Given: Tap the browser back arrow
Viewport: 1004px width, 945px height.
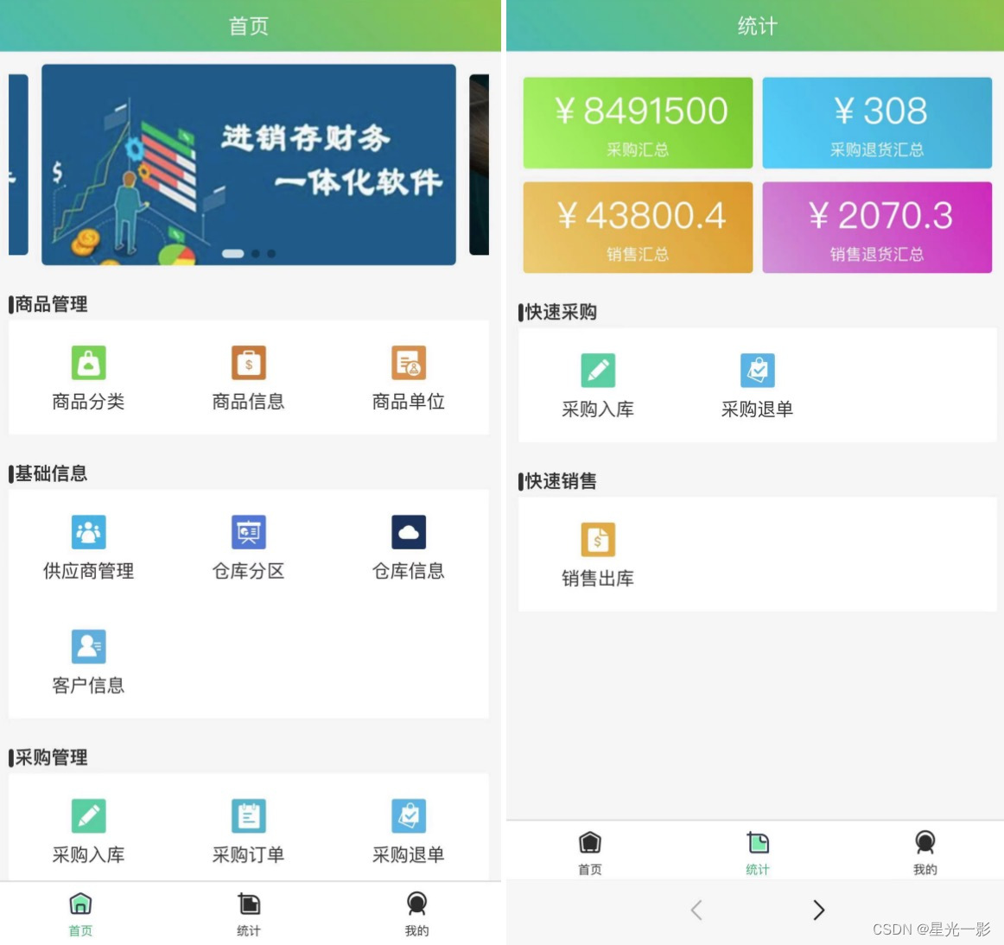Looking at the screenshot, I should coord(696,910).
